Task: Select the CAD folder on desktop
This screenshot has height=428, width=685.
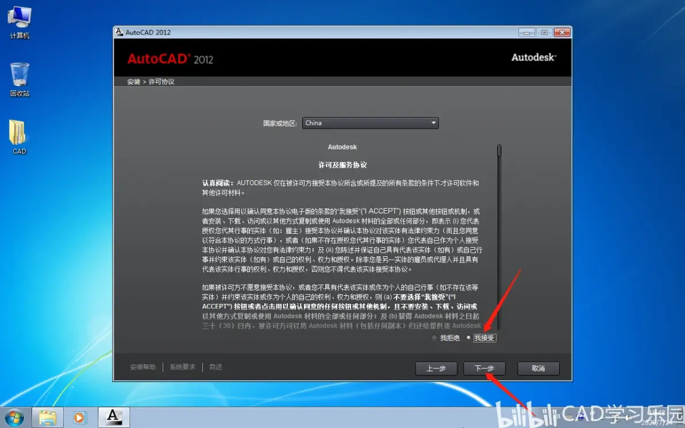Action: tap(19, 137)
